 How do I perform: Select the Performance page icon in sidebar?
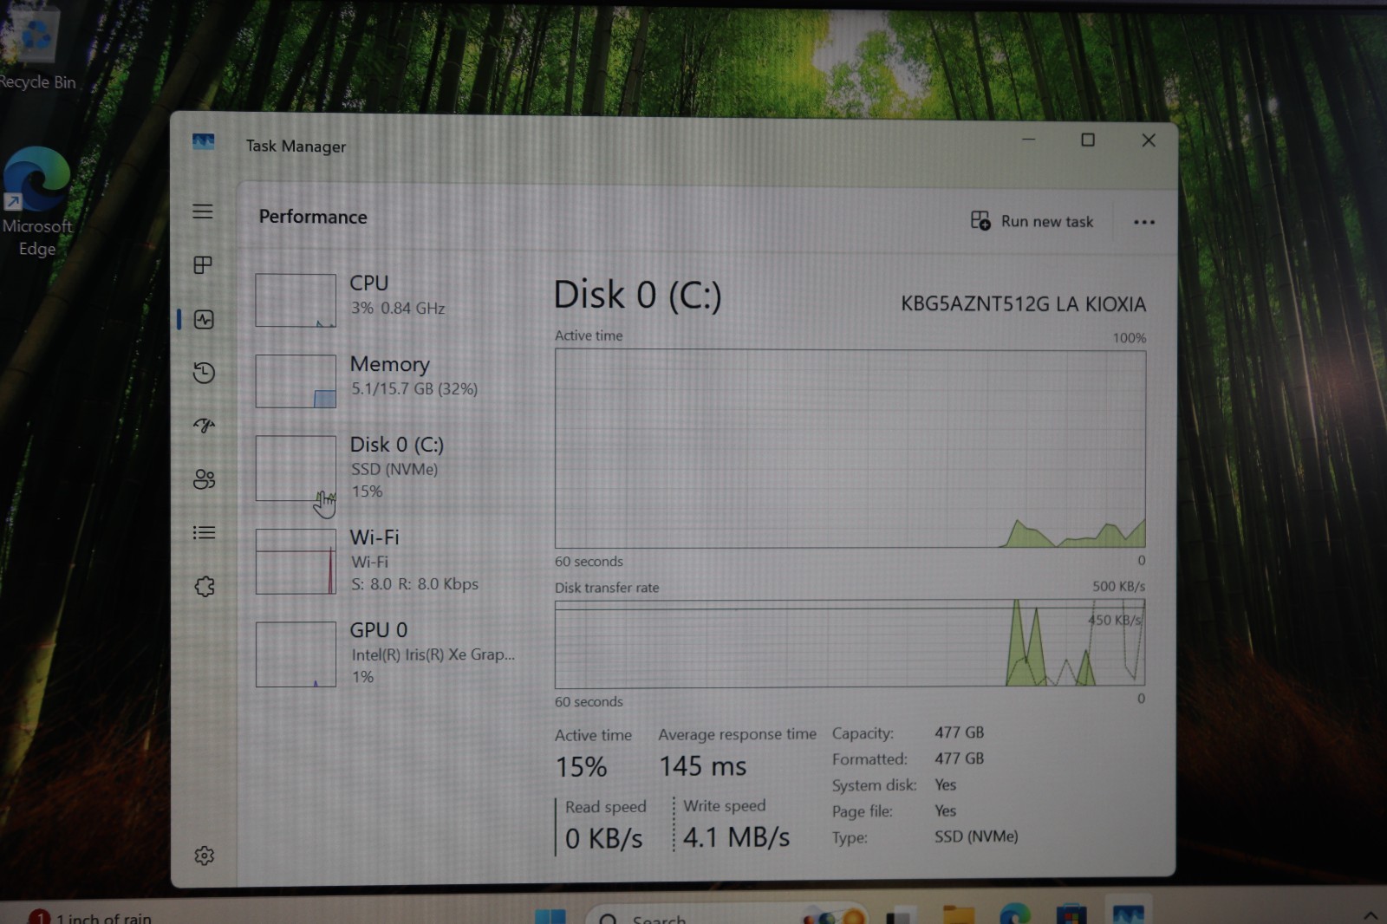point(204,320)
